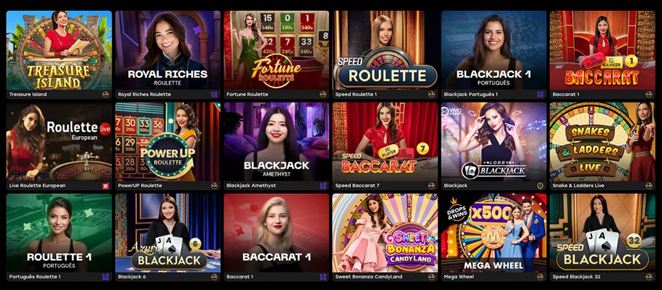Open Sweet Bonanza CandyLand thumbnail

click(385, 233)
